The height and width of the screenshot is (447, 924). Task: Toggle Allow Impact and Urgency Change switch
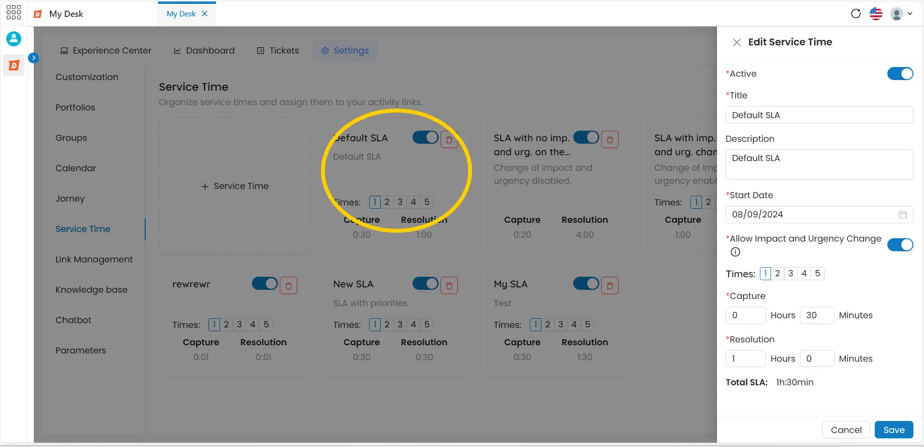(900, 245)
